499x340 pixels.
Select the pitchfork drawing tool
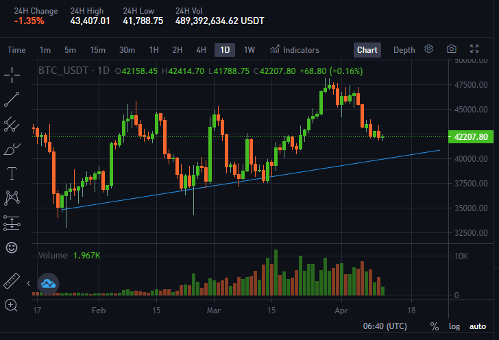point(12,124)
